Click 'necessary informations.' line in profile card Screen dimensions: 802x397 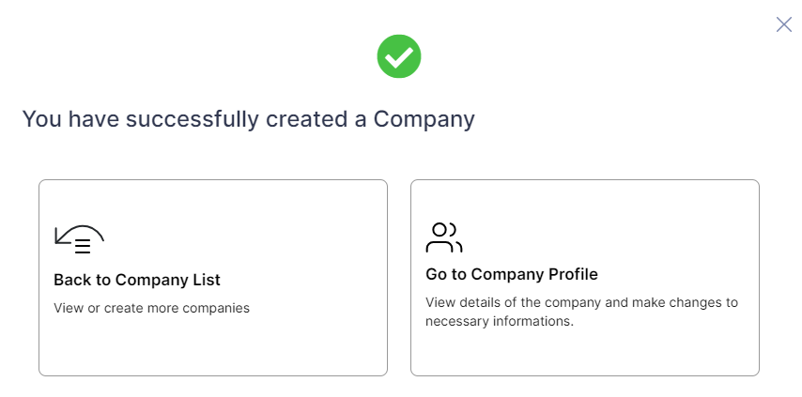500,321
